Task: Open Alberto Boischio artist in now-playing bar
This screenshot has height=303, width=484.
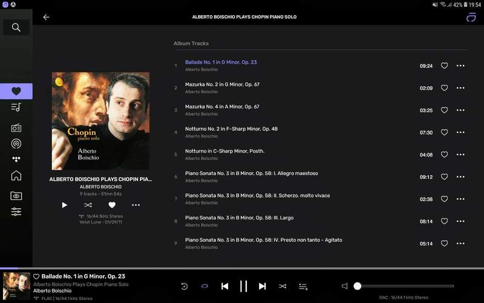Action: pos(52,291)
